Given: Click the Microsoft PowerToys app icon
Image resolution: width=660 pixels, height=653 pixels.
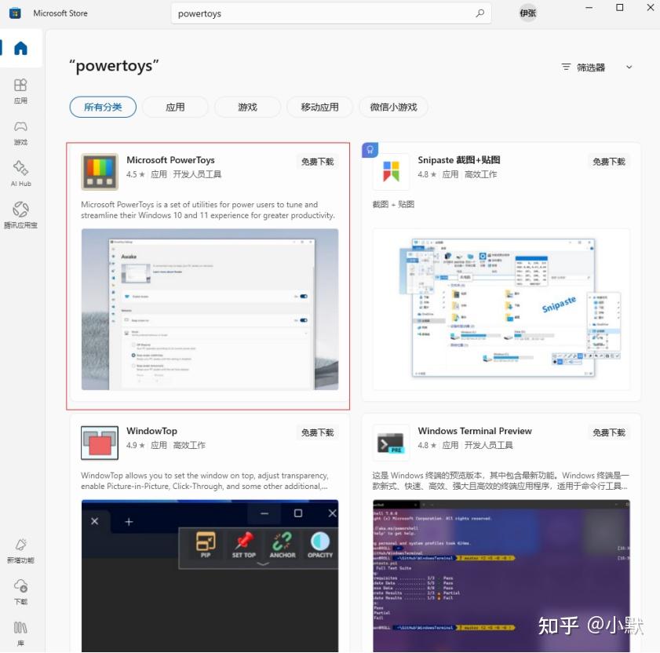Looking at the screenshot, I should (100, 172).
